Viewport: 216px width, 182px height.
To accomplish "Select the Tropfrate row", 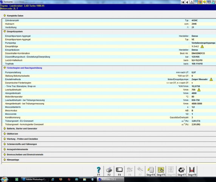I will click(109, 64).
